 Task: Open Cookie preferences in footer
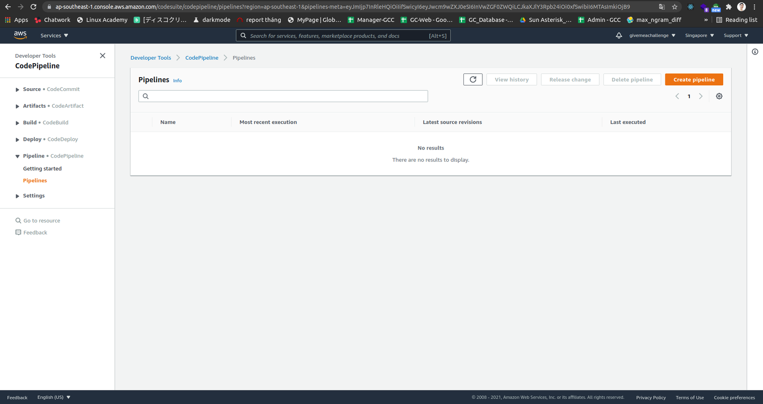click(734, 398)
